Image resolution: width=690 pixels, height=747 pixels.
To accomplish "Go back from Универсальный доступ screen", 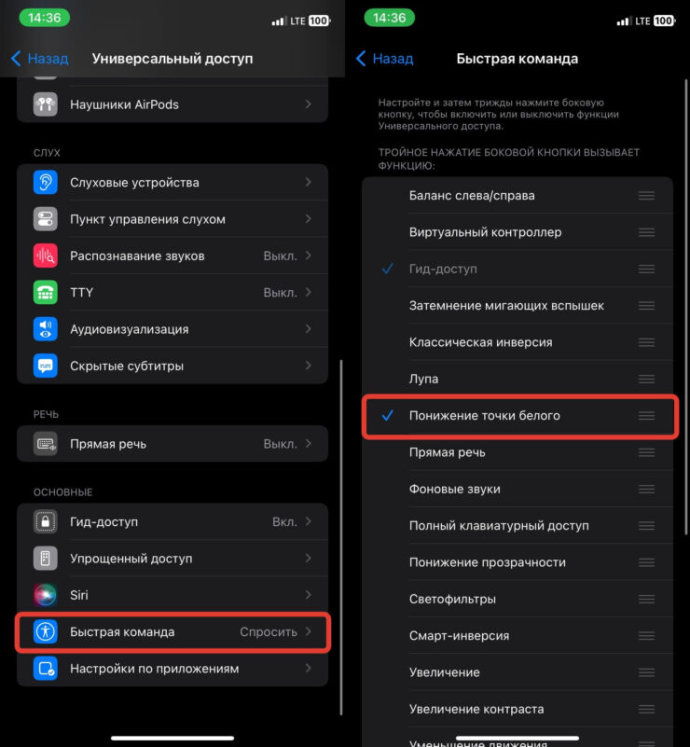I will point(40,59).
